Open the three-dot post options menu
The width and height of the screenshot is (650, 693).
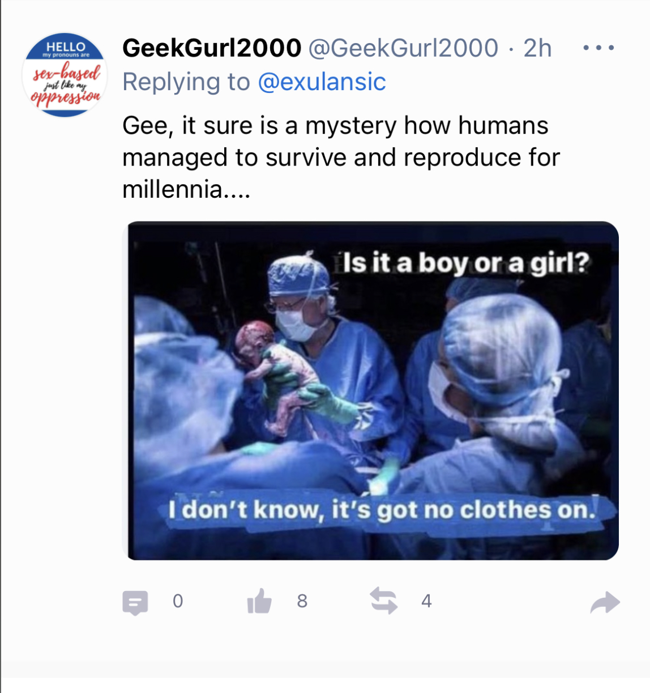(x=598, y=48)
